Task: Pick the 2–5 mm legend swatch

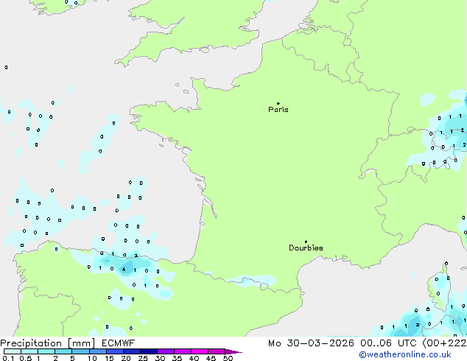Action: coord(63,351)
